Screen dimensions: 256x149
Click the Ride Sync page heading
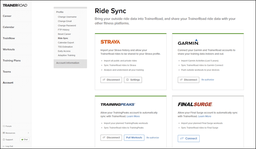(110, 11)
